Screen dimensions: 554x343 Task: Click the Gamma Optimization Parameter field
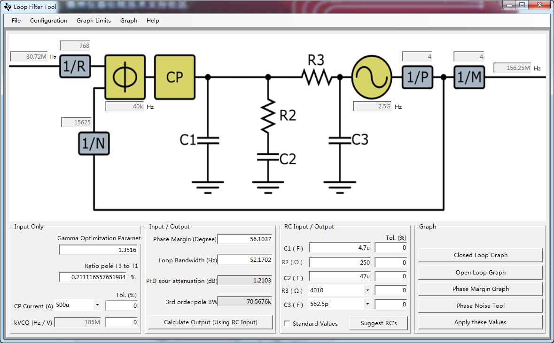(98, 250)
